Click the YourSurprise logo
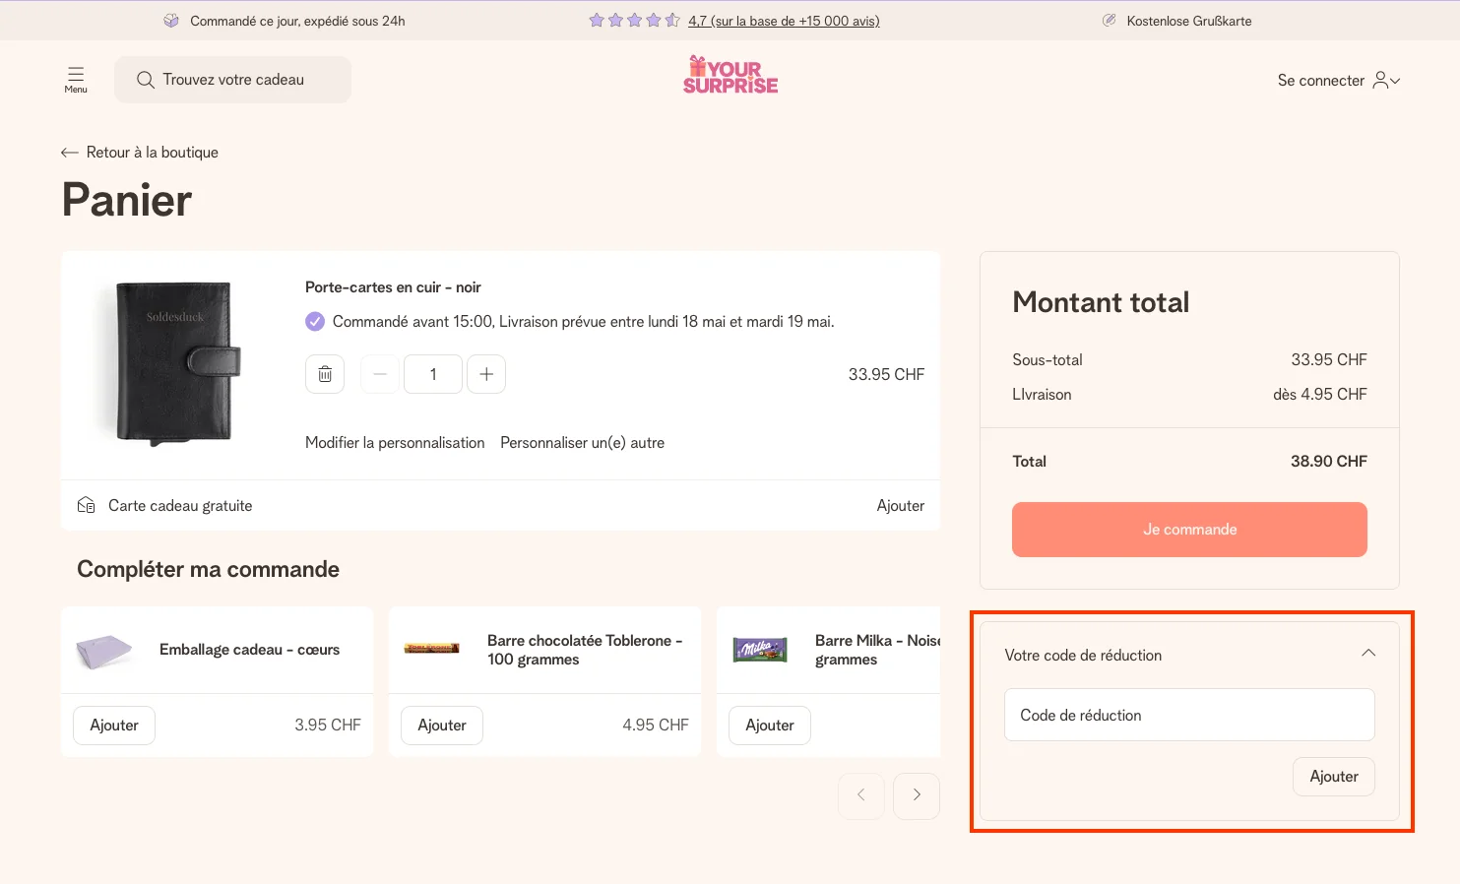Image resolution: width=1460 pixels, height=884 pixels. 730,75
